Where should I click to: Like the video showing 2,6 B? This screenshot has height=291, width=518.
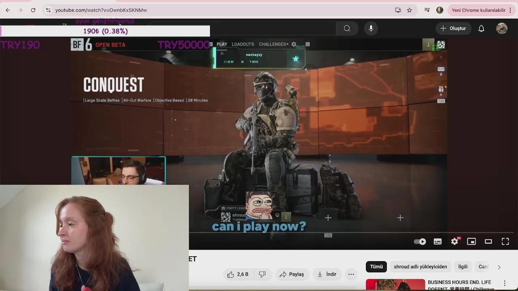pos(238,274)
